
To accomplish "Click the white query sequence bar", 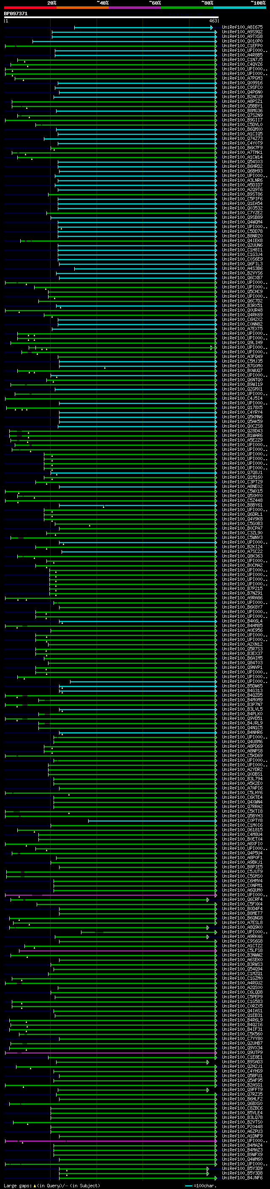I will [x=111, y=18].
